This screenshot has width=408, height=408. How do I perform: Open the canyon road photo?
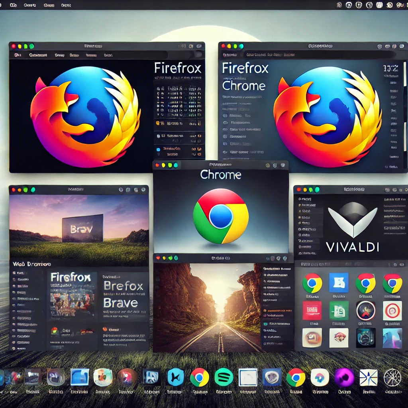click(207, 308)
